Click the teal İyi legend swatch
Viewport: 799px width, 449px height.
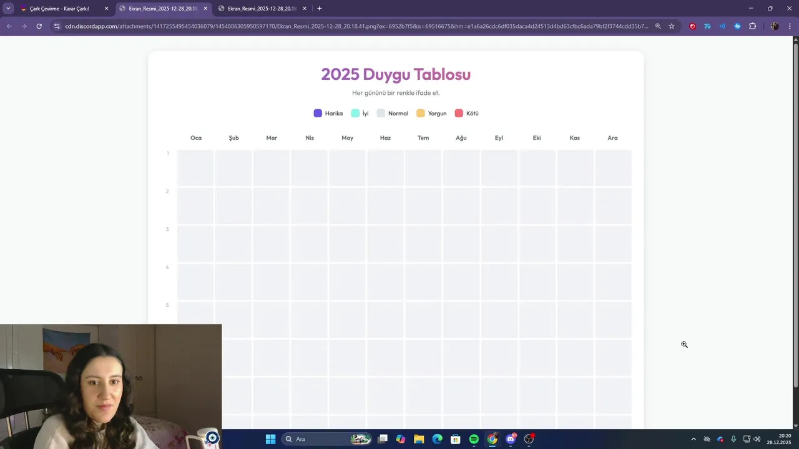tap(355, 113)
